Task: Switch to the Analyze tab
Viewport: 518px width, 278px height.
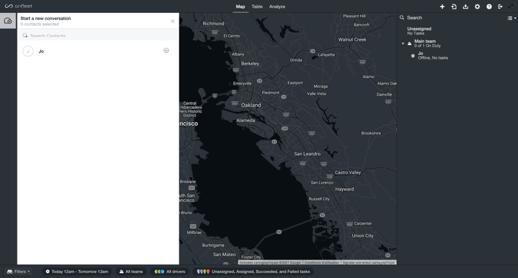Action: [277, 6]
